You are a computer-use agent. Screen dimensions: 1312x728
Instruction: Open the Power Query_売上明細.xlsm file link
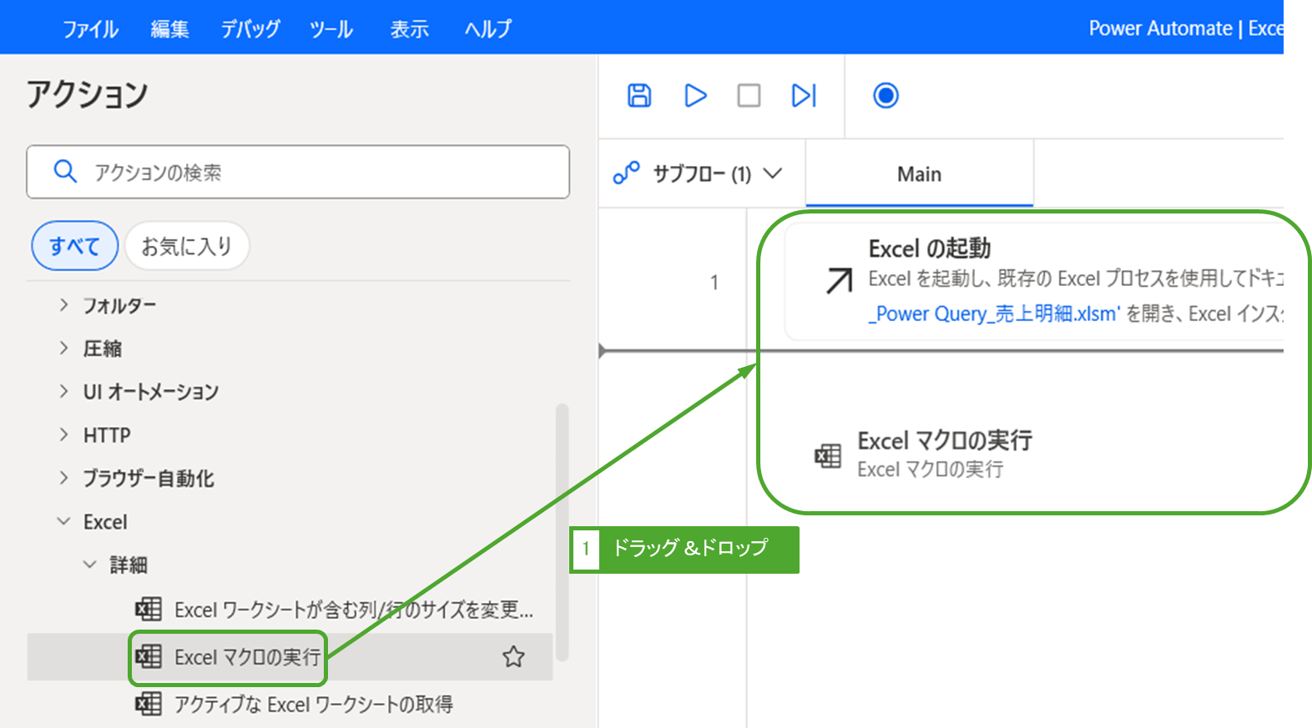click(x=993, y=314)
